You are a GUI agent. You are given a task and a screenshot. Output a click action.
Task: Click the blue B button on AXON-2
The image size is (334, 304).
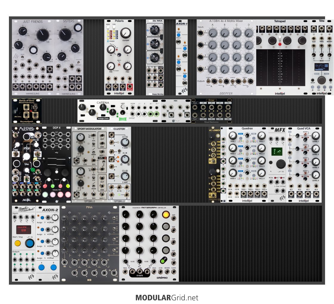coord(54,267)
